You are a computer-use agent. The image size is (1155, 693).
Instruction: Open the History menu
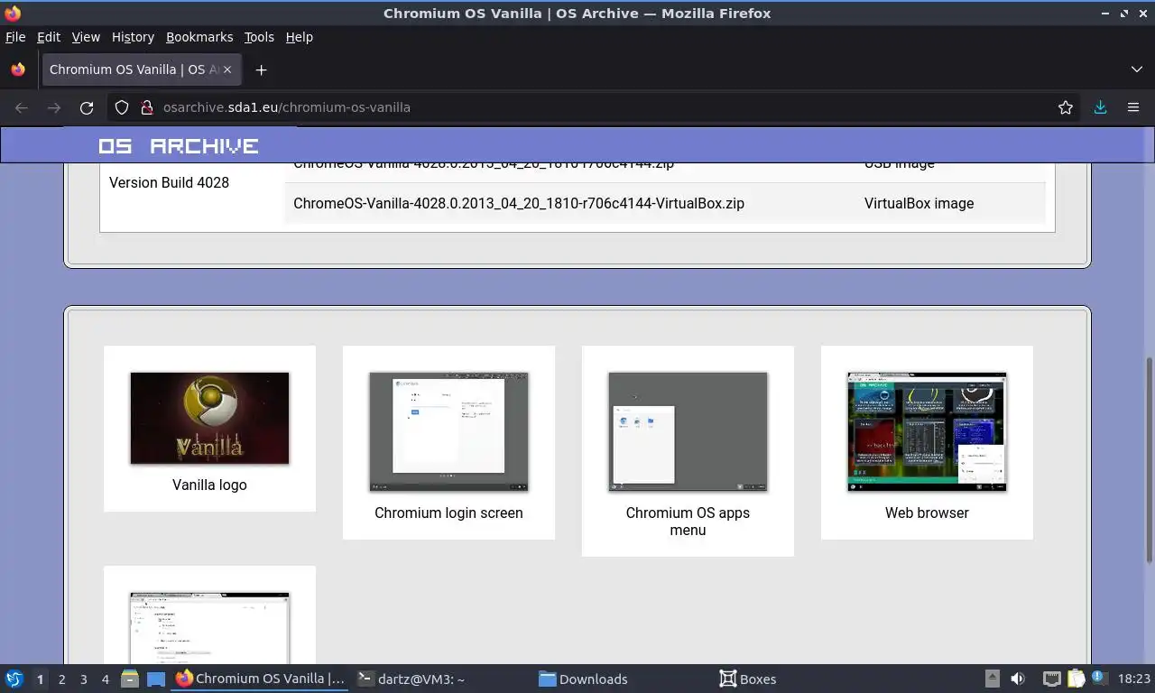(x=133, y=37)
